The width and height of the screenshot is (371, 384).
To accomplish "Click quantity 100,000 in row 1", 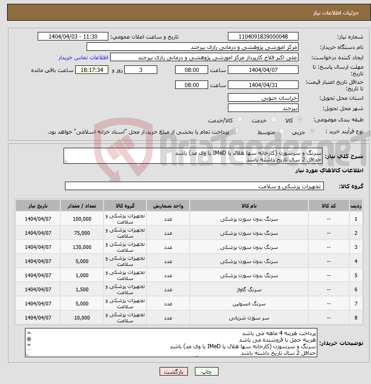I will [82, 219].
